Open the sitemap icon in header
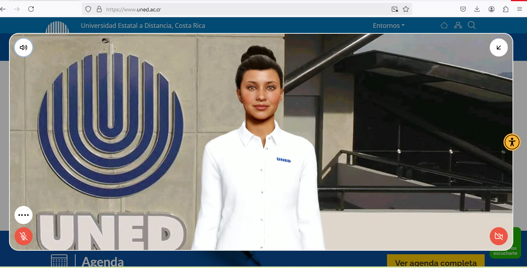 coord(458,26)
